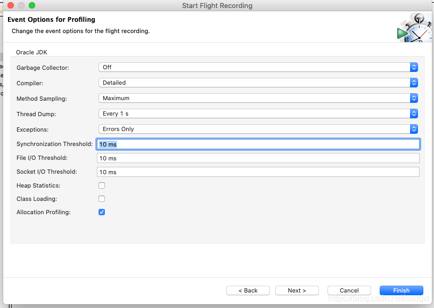This screenshot has width=434, height=308.
Task: Select the Socket I/O Threshold input
Action: 258,172
